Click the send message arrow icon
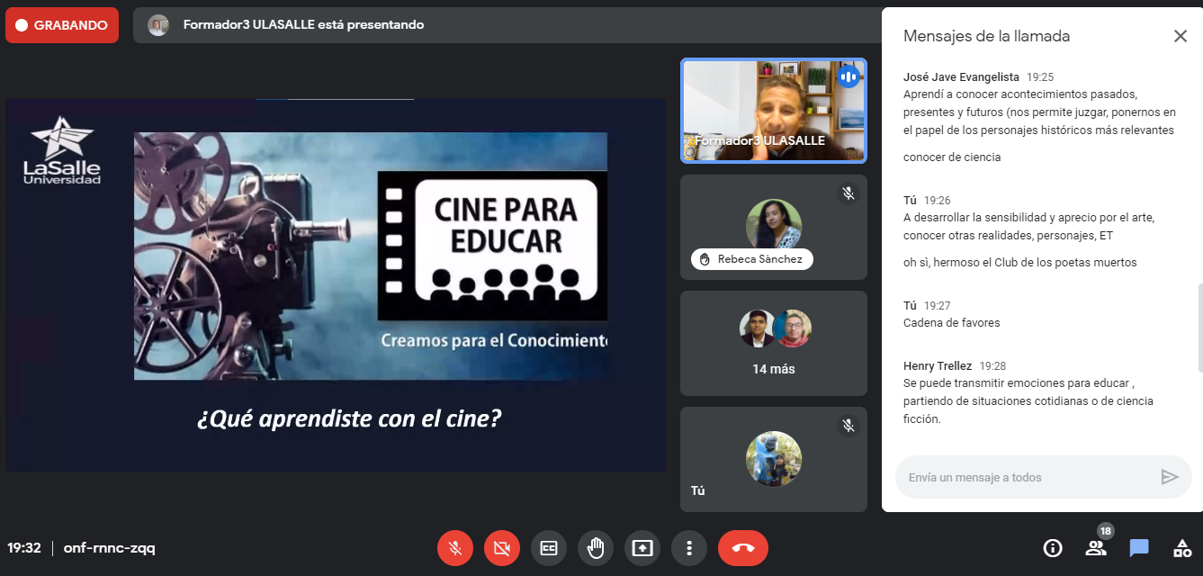 1170,477
